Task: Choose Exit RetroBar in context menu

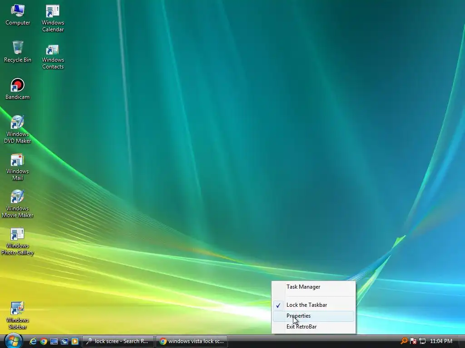Action: 313,327
